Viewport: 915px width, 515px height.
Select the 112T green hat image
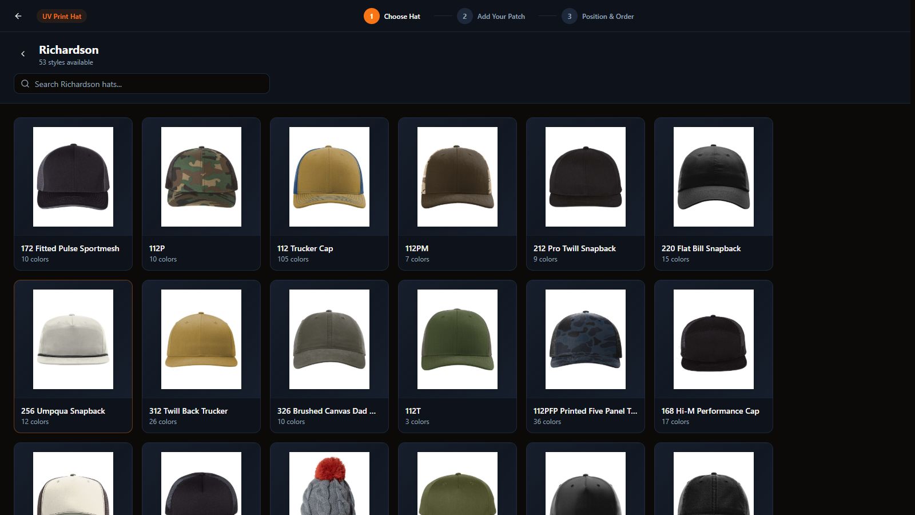pos(457,339)
